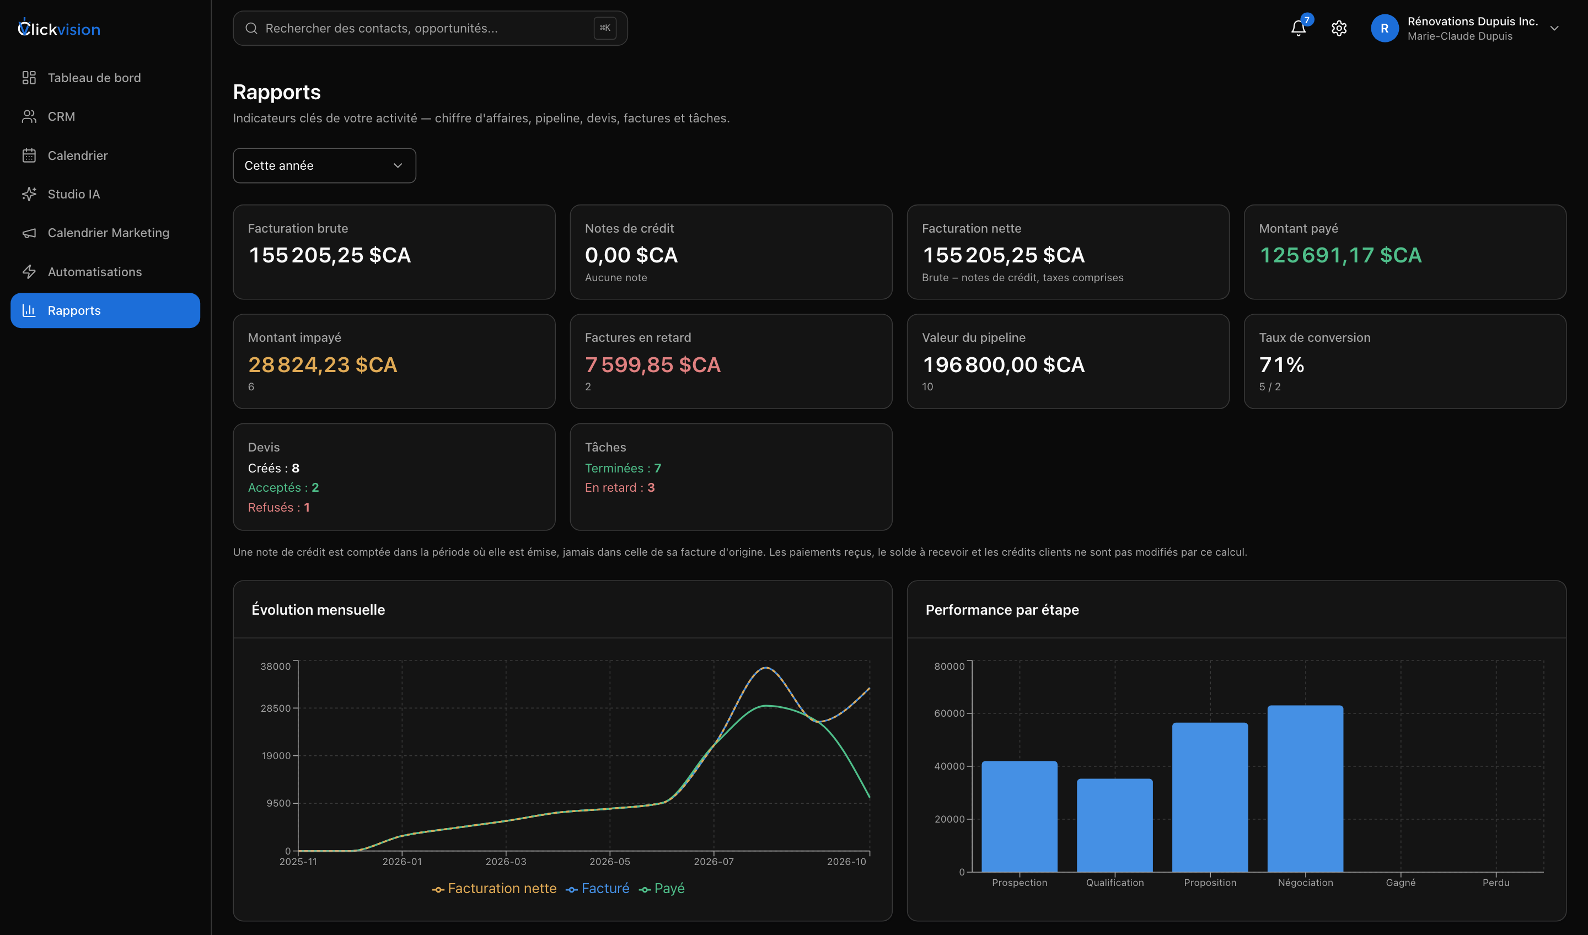Click the Notes de crédit 0,00 $CA value

tap(631, 255)
